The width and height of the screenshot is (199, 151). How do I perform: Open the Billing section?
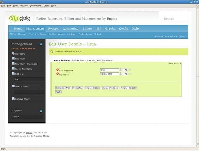click(87, 29)
